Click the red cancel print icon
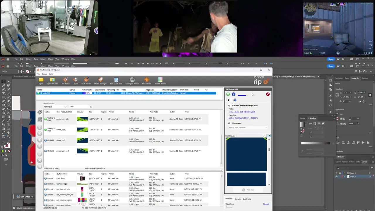 click(x=268, y=94)
